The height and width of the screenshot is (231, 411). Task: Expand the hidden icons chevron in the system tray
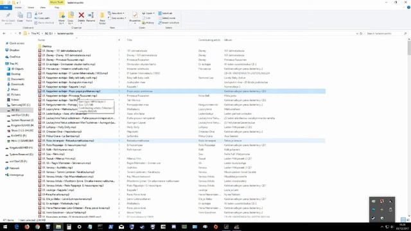382,227
